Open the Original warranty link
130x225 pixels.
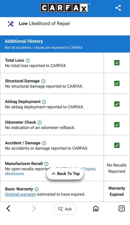(20, 194)
